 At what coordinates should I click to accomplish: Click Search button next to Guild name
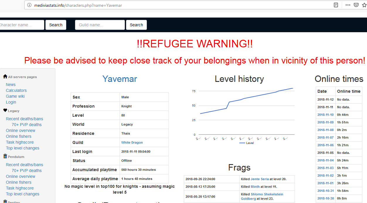tap(136, 25)
